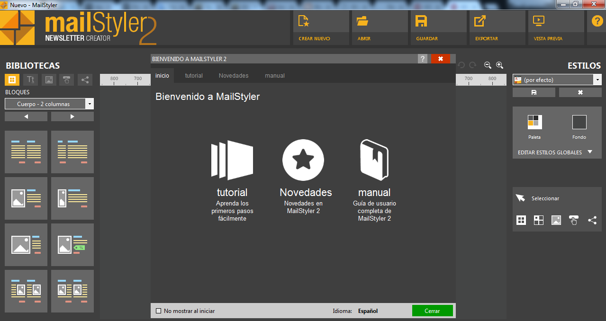Open the 'Cuerpo - 2 columnas' dropdown
The image size is (606, 321).
(49, 104)
